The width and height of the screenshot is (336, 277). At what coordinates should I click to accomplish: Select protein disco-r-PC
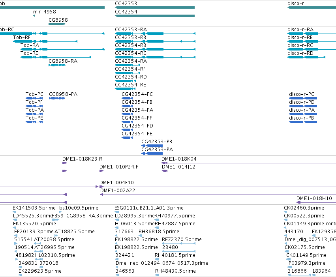point(303,98)
